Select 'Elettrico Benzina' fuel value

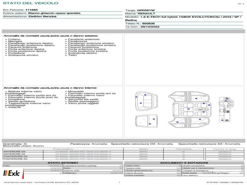click(42, 16)
